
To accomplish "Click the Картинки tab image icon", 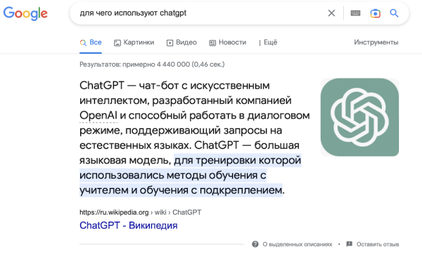I will [x=117, y=43].
